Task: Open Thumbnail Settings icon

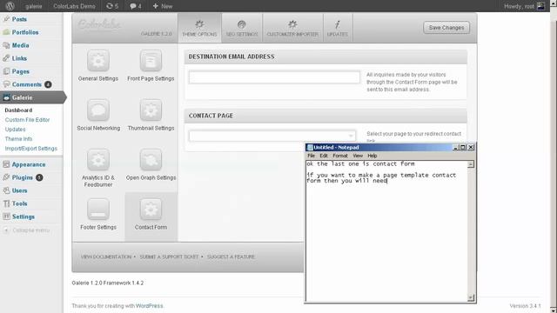Action: pyautogui.click(x=151, y=110)
